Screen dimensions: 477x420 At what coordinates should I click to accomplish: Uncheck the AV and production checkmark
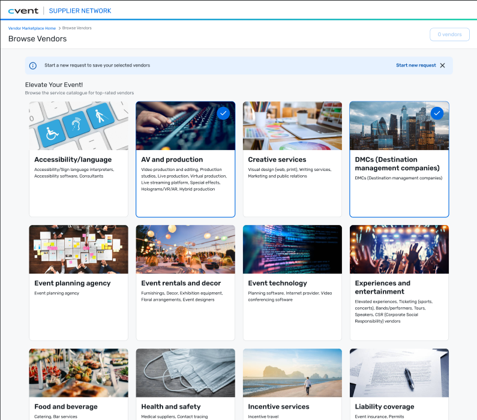click(x=223, y=113)
